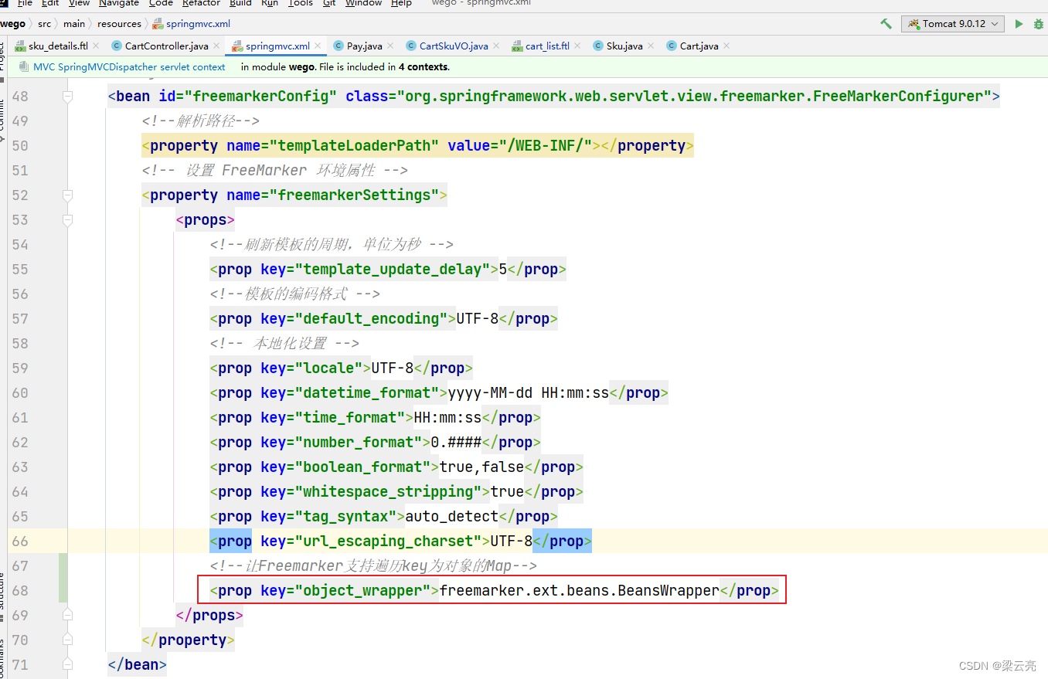Open the Code menu
This screenshot has height=679, width=1048.
(161, 3)
